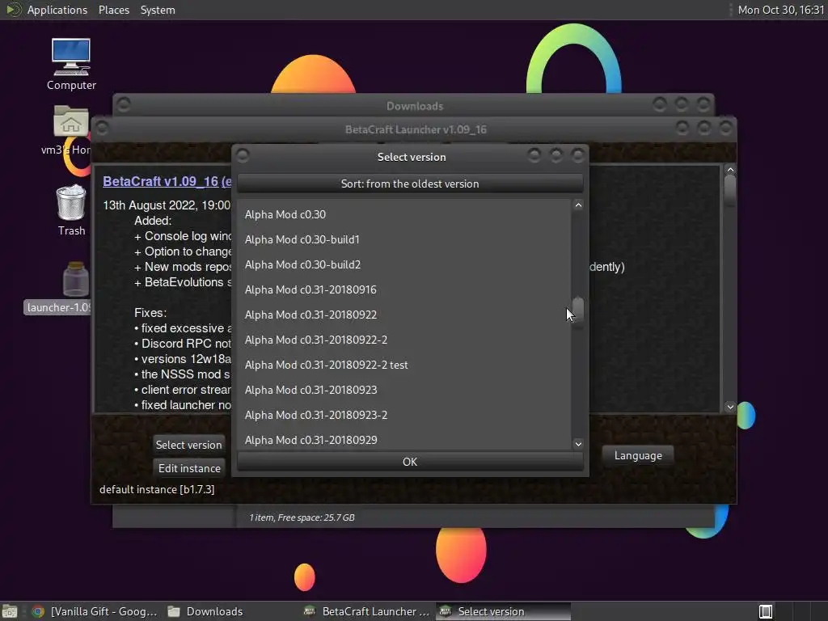
Task: Click the default instance [b1.7.3] label
Action: coord(157,489)
